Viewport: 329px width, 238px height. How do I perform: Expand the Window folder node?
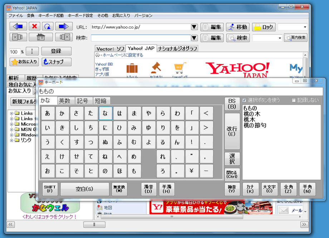pyautogui.click(x=11, y=135)
